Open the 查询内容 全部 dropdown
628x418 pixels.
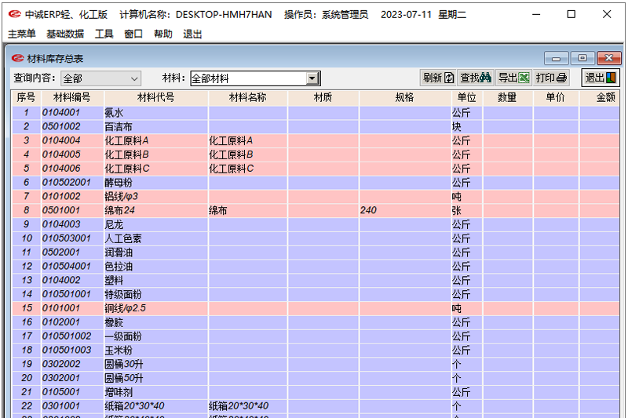pyautogui.click(x=100, y=78)
